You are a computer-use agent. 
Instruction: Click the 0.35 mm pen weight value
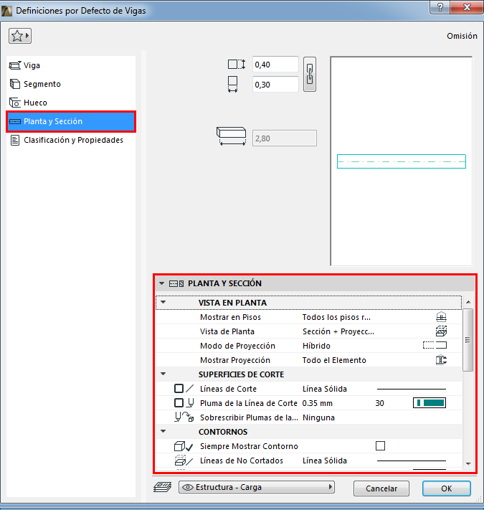pos(317,403)
